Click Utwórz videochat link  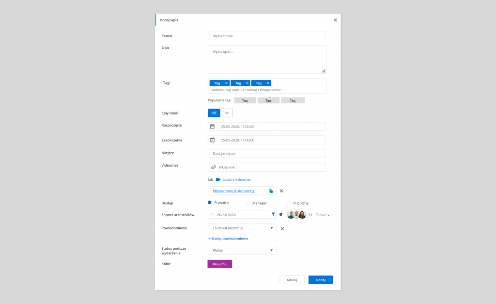pyautogui.click(x=236, y=179)
